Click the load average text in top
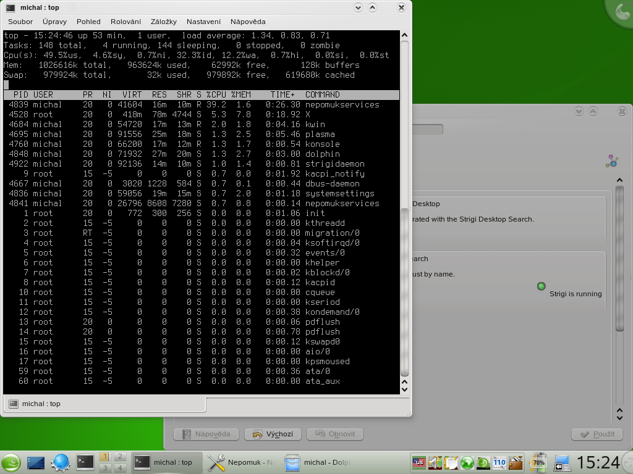Image resolution: width=633 pixels, height=474 pixels. click(x=256, y=35)
